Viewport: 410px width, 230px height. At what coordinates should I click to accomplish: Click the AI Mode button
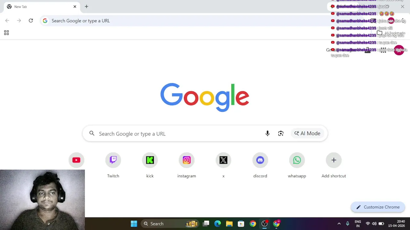(x=307, y=134)
